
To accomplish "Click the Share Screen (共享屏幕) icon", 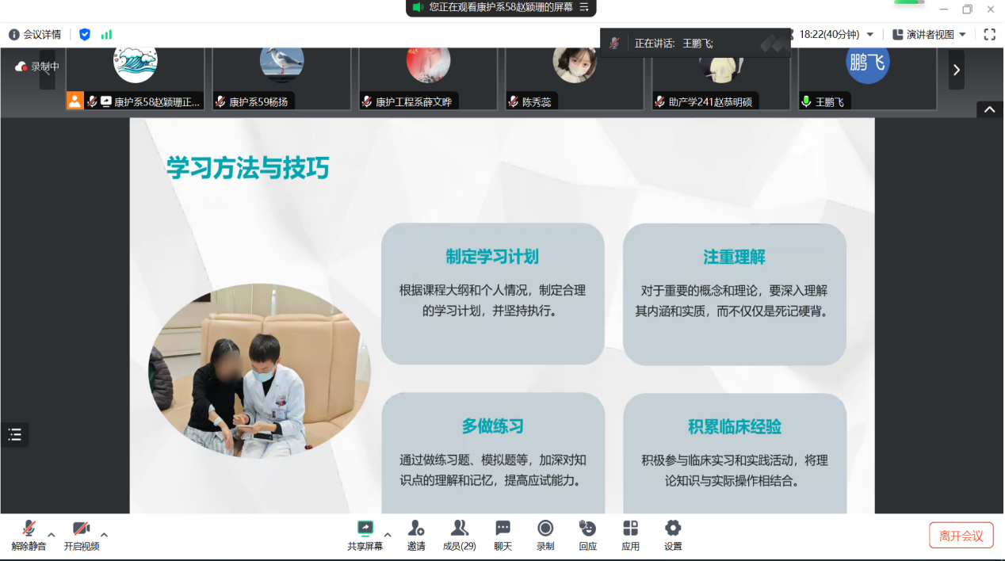I will coord(365,529).
